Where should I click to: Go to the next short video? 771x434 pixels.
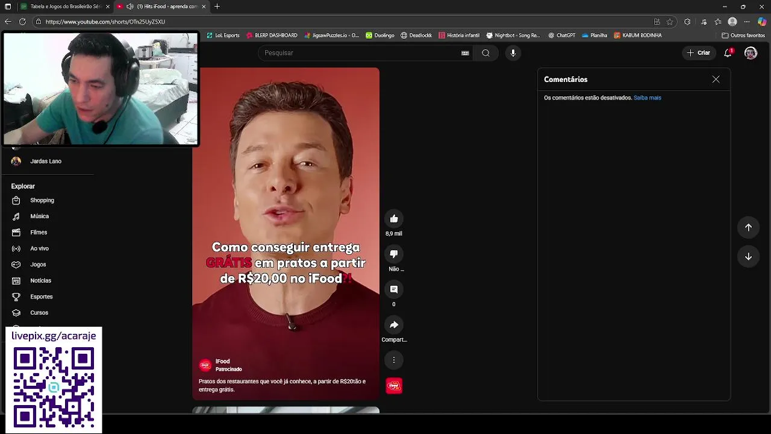pos(748,257)
